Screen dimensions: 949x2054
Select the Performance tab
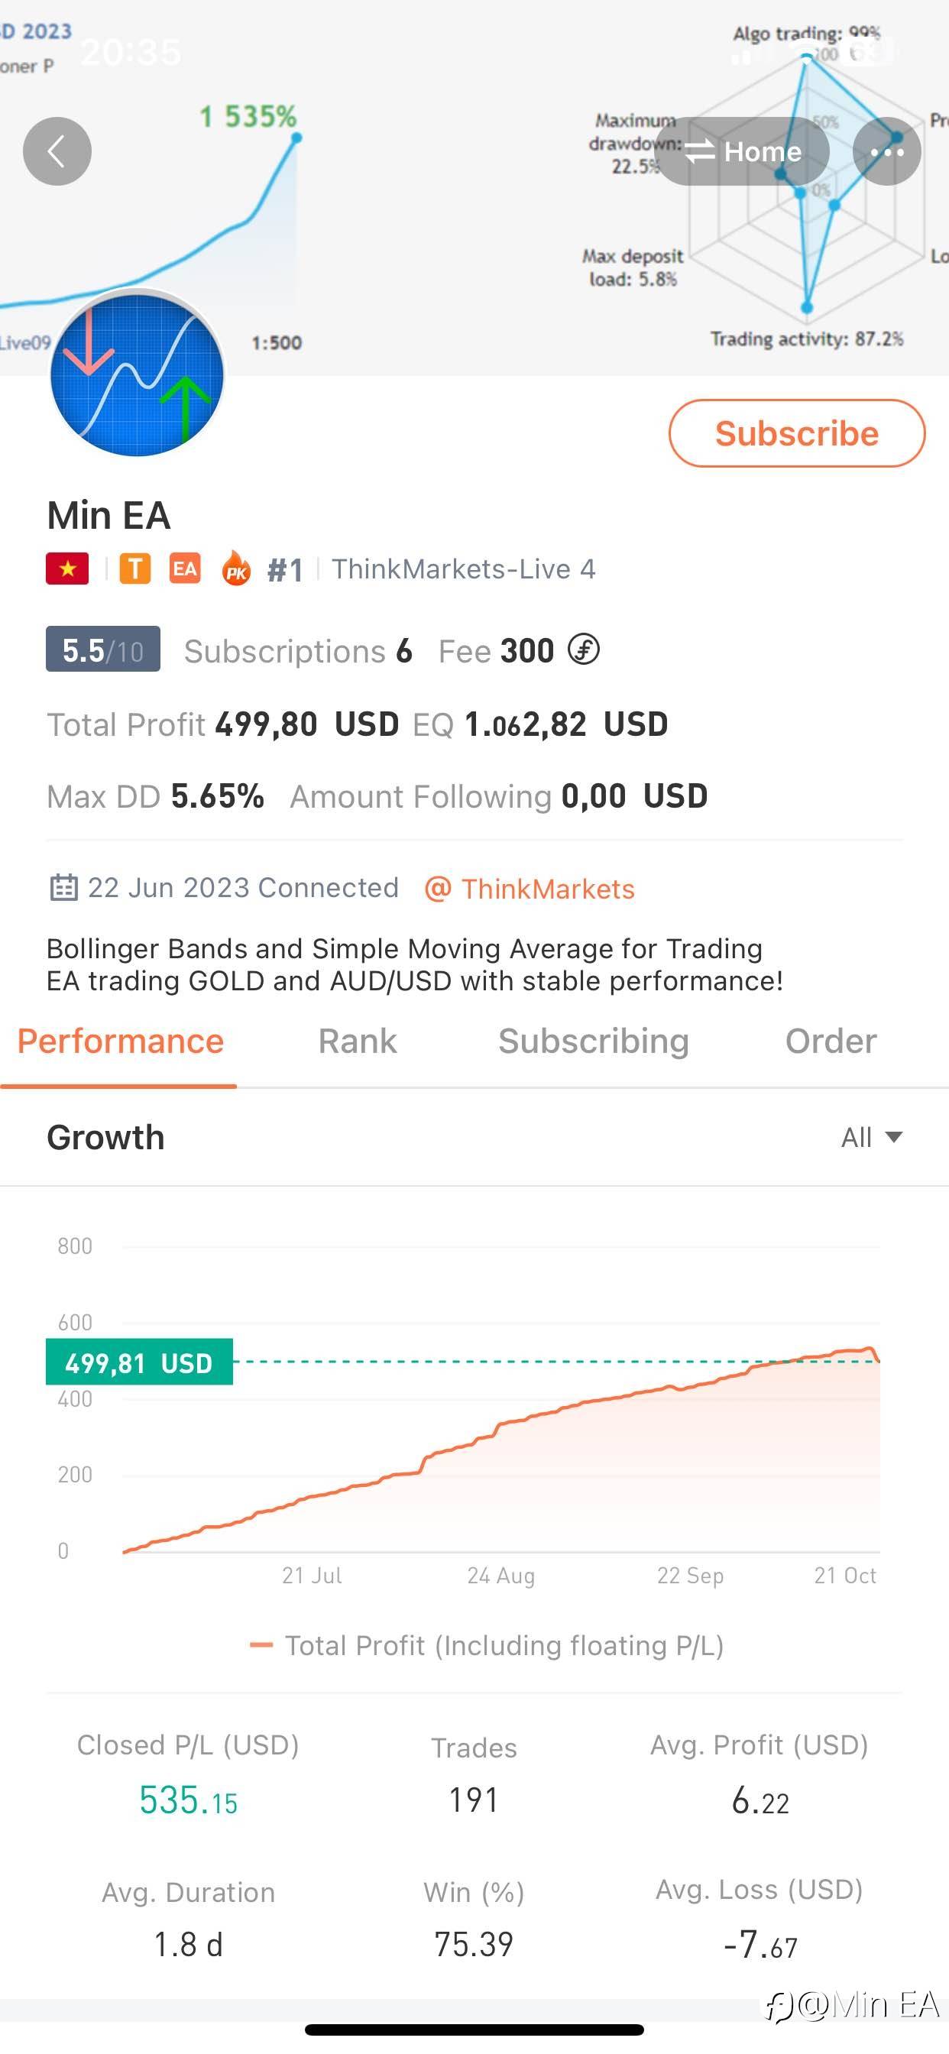(x=121, y=1041)
